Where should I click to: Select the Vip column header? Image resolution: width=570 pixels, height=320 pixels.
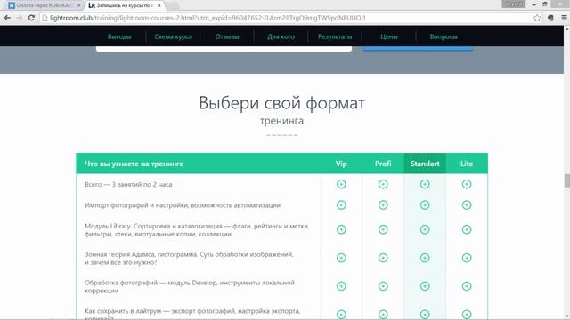[x=341, y=164]
